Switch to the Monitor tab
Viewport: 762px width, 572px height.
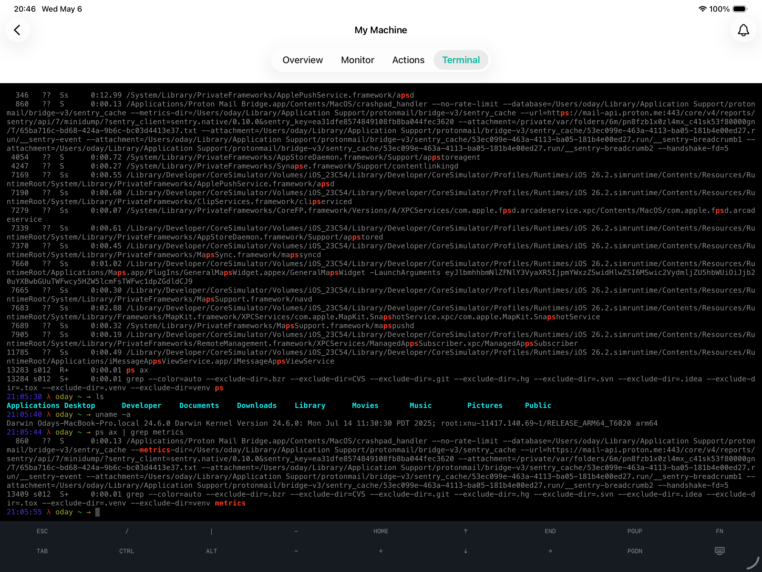(x=357, y=60)
